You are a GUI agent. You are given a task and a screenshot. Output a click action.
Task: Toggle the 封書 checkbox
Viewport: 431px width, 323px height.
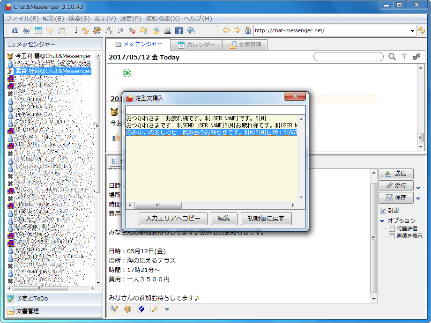[x=383, y=211]
